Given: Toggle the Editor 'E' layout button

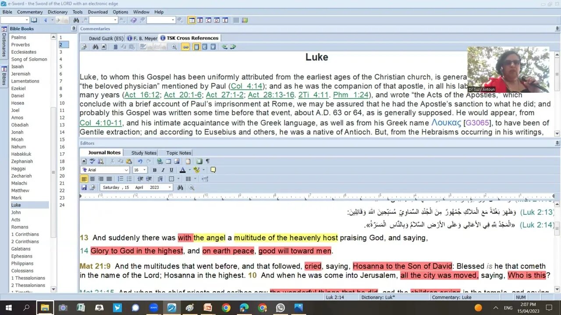Looking at the screenshot, I should tap(225, 20).
